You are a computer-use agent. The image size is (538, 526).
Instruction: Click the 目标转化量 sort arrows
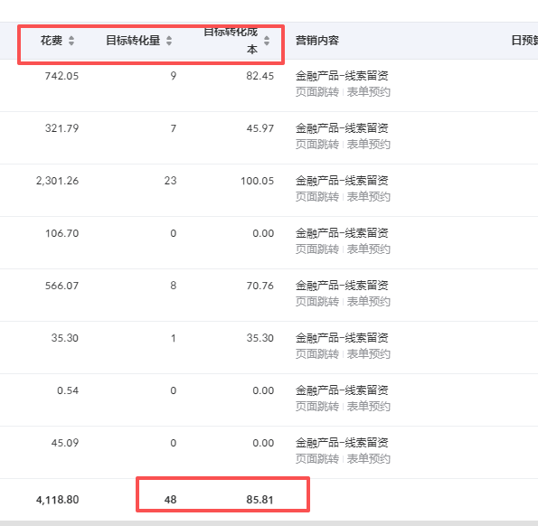pos(169,41)
